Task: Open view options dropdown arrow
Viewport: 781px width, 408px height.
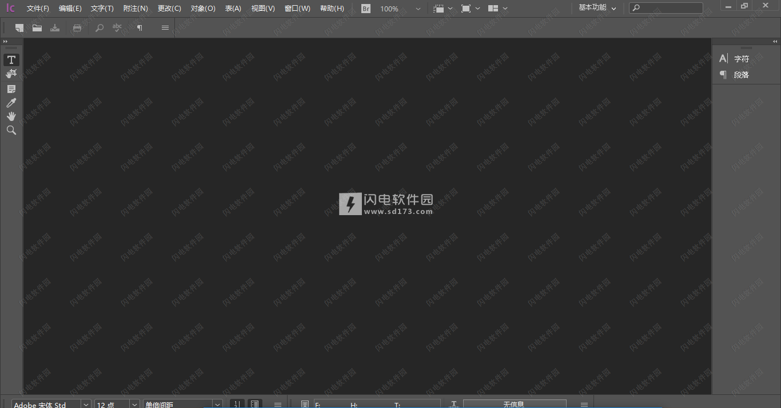Action: [x=451, y=9]
